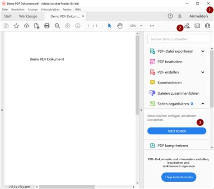This screenshot has height=189, width=214.
Task: Switch to the Werkzeuge tab
Action: tap(28, 16)
